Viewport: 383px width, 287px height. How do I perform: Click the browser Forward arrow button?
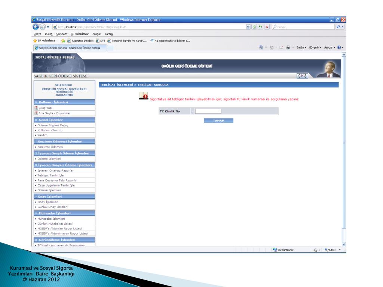pyautogui.click(x=43, y=27)
